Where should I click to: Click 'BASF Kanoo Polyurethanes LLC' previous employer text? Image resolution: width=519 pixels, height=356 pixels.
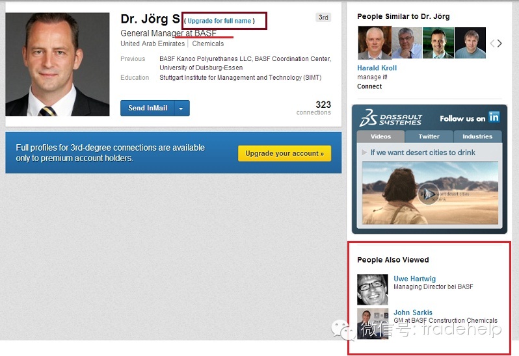[206, 59]
